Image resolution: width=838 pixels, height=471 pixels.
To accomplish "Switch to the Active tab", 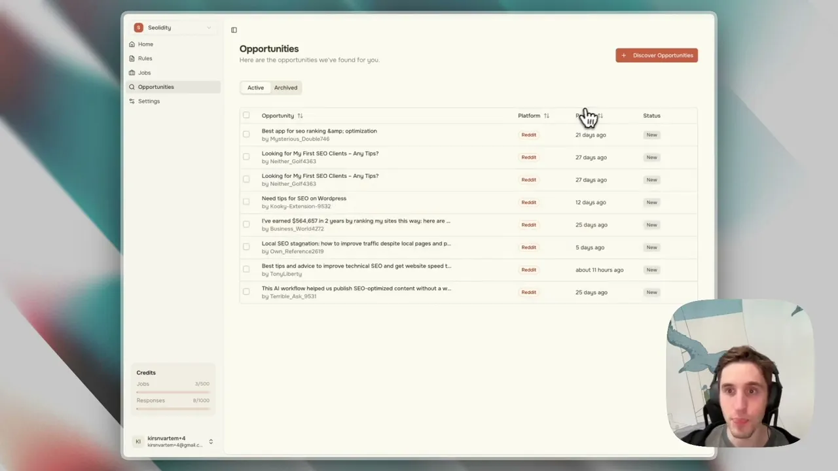I will click(255, 88).
